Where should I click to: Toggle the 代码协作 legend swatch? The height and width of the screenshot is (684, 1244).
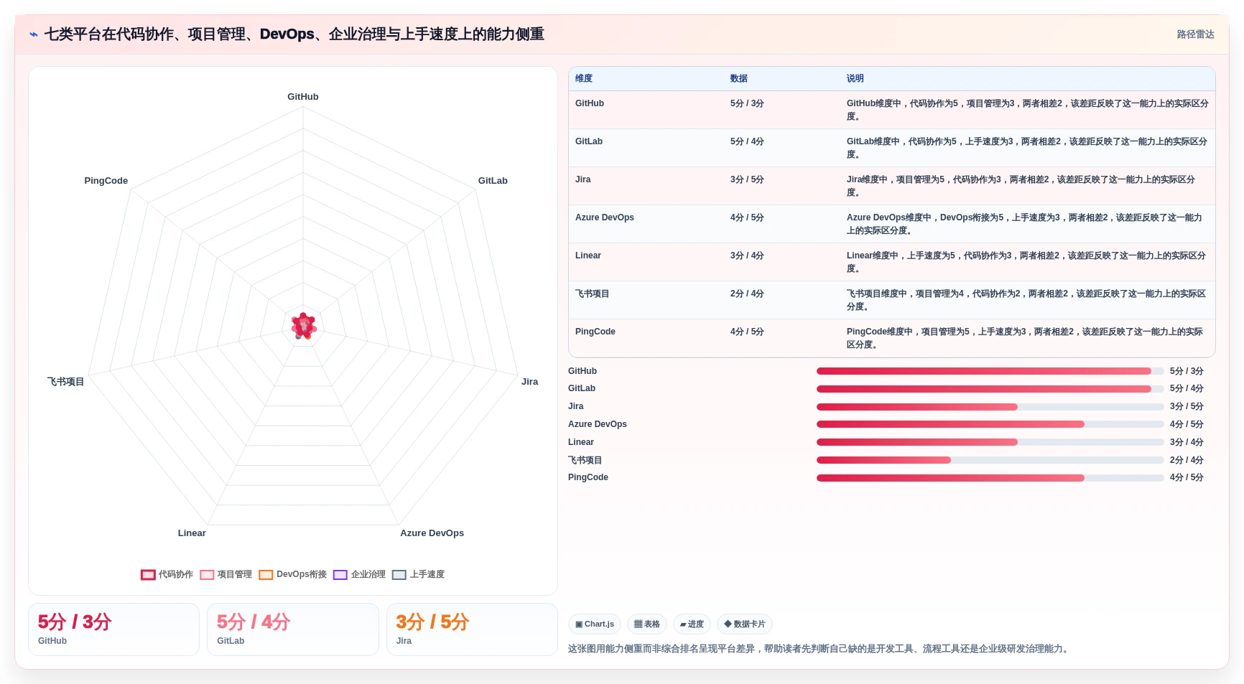click(148, 575)
